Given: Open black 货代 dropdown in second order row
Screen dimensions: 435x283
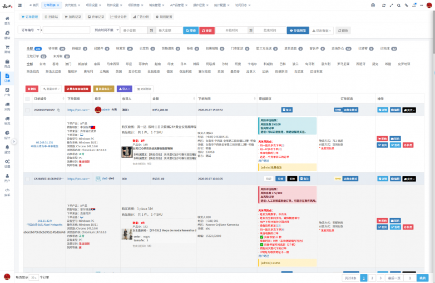Looking at the screenshot, I should pyautogui.click(x=409, y=179).
